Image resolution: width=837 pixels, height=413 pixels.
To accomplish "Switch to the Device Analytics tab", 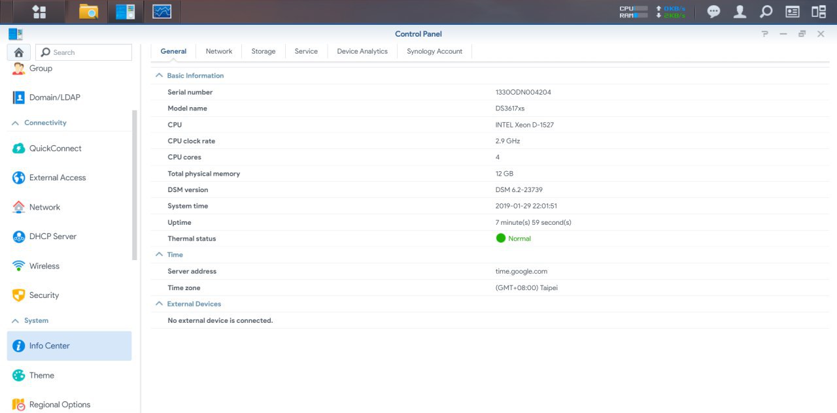I will (362, 52).
